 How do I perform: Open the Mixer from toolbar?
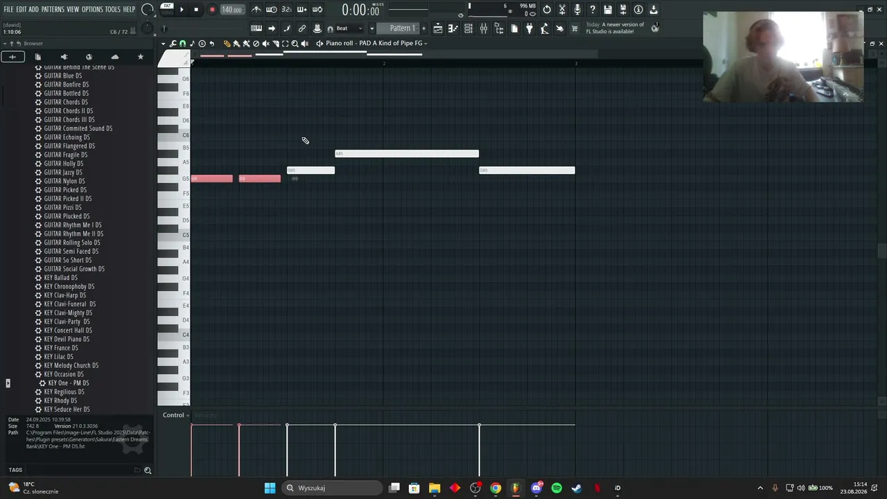click(484, 28)
